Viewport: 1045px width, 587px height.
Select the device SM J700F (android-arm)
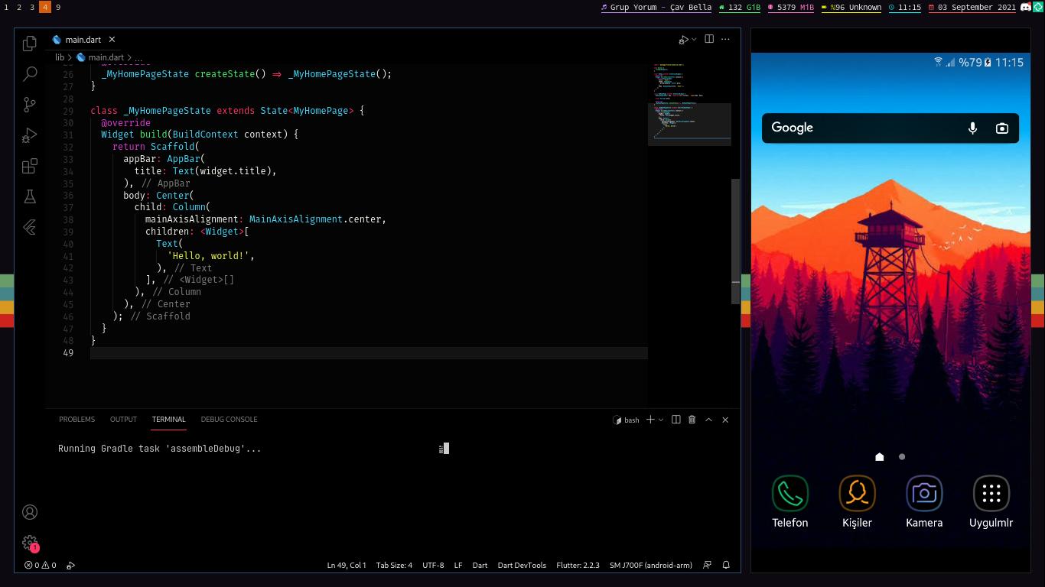[650, 565]
